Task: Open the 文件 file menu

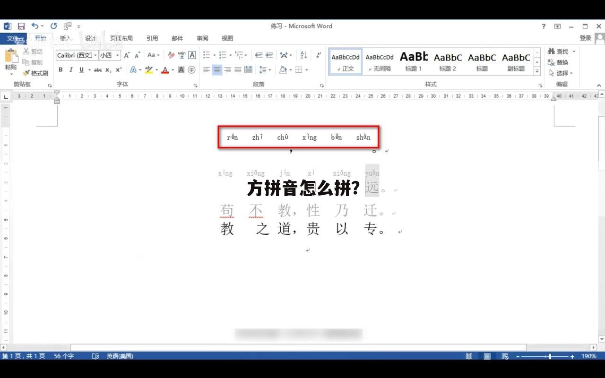Action: pos(13,39)
